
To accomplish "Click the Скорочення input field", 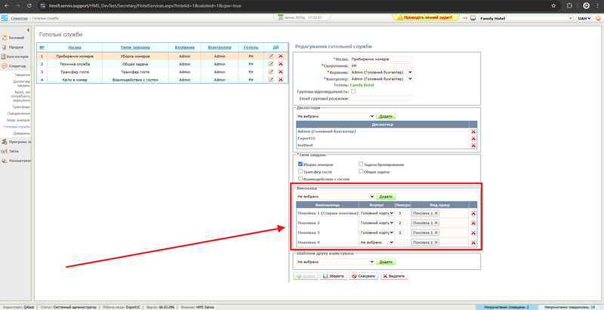I will click(x=381, y=66).
